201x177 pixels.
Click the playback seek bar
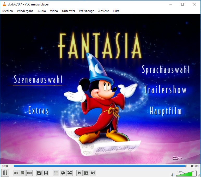click(x=100, y=166)
